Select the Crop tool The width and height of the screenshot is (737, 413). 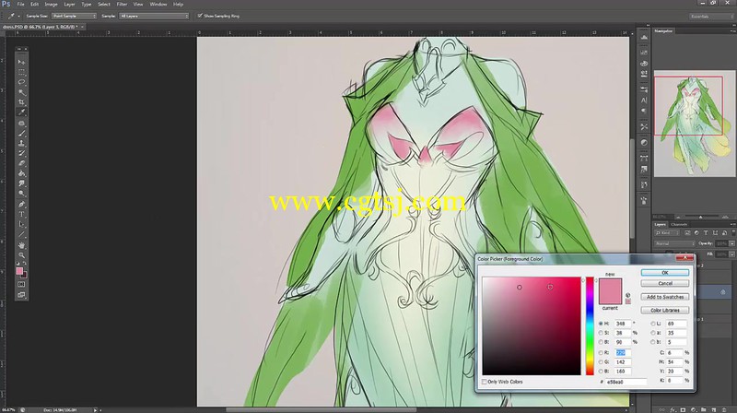pos(21,102)
